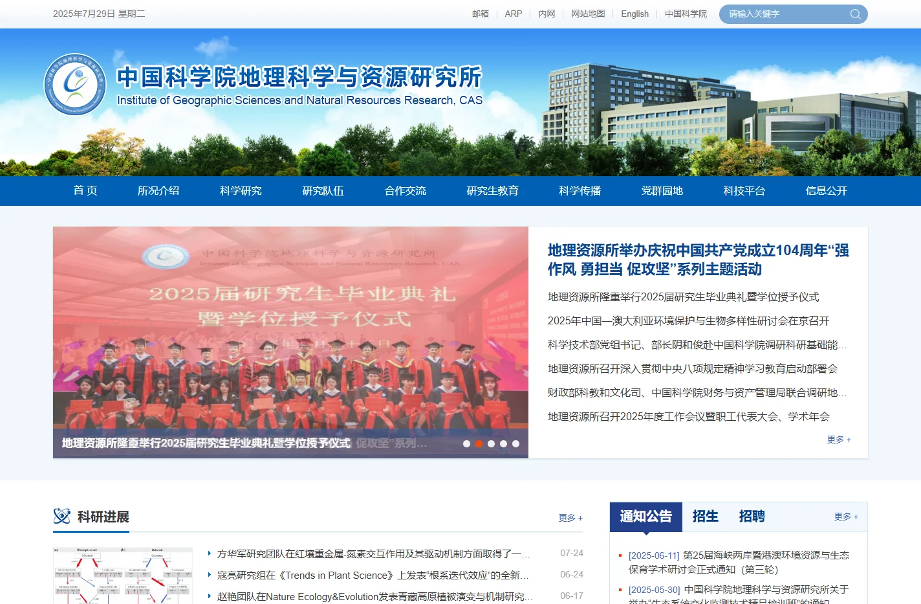Open the 2025-06-11 海峡两岸 conference notice
This screenshot has height=604, width=921.
739,562
